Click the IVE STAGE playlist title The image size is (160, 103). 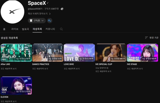pyautogui.click(x=132, y=64)
